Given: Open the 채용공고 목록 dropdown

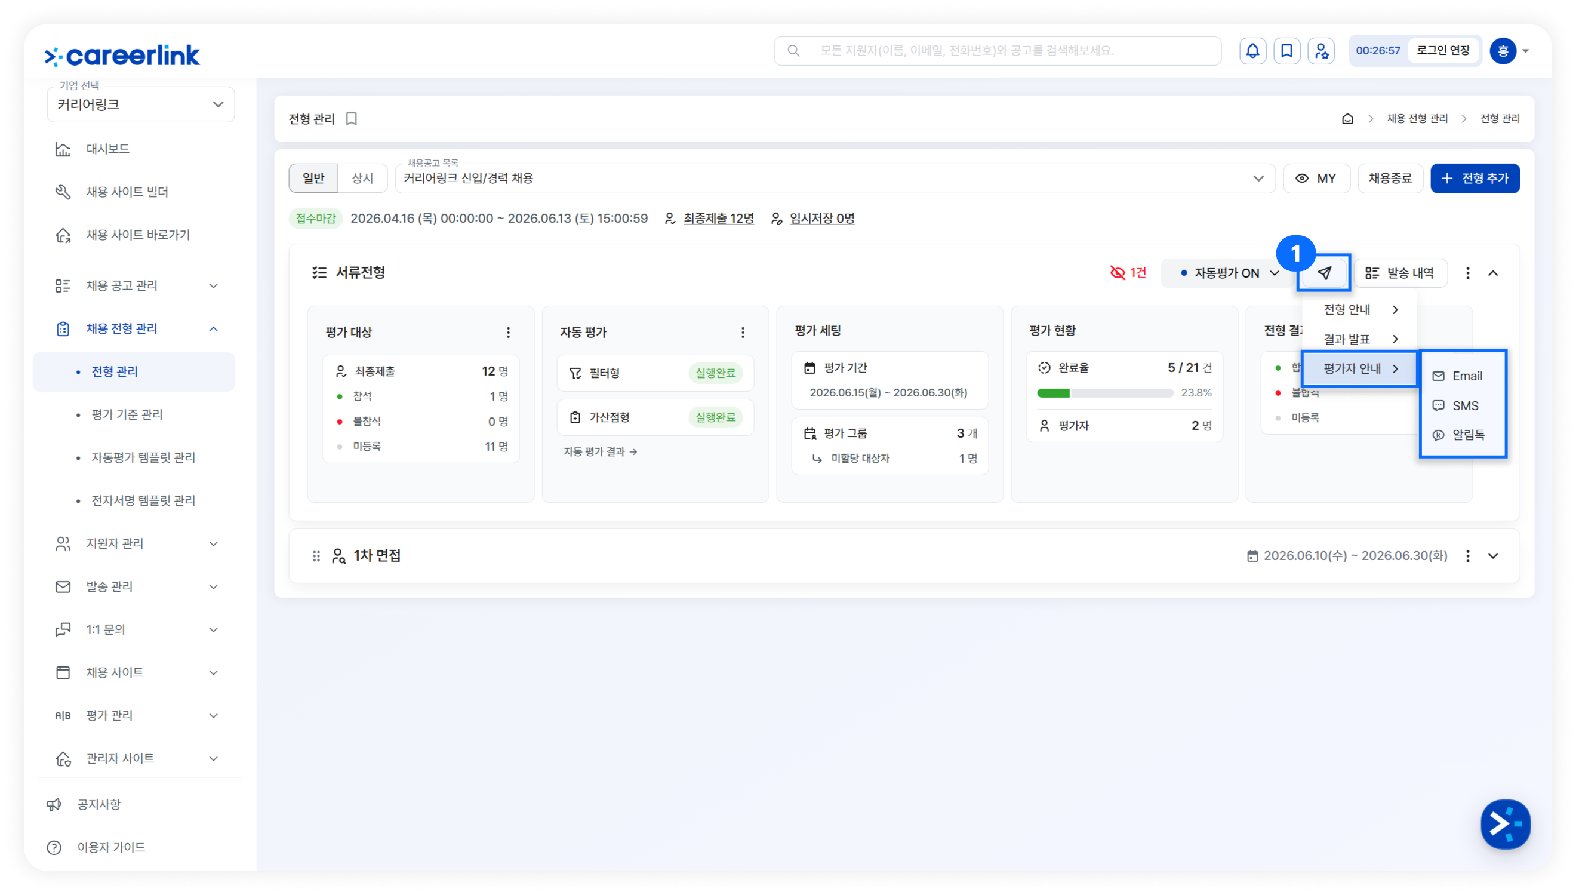Looking at the screenshot, I should (835, 179).
